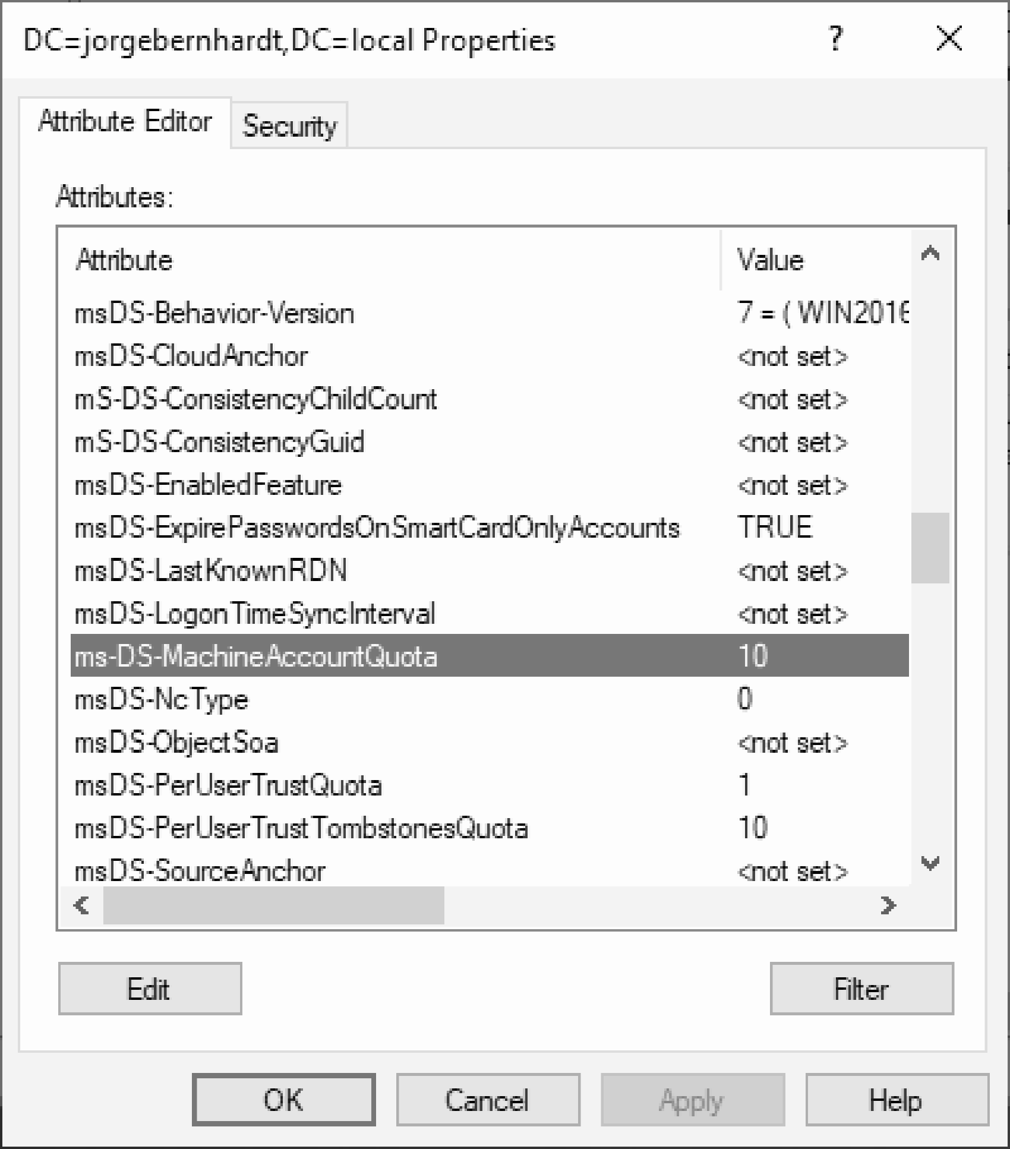
Task: Switch to the Security tab
Action: tap(291, 125)
